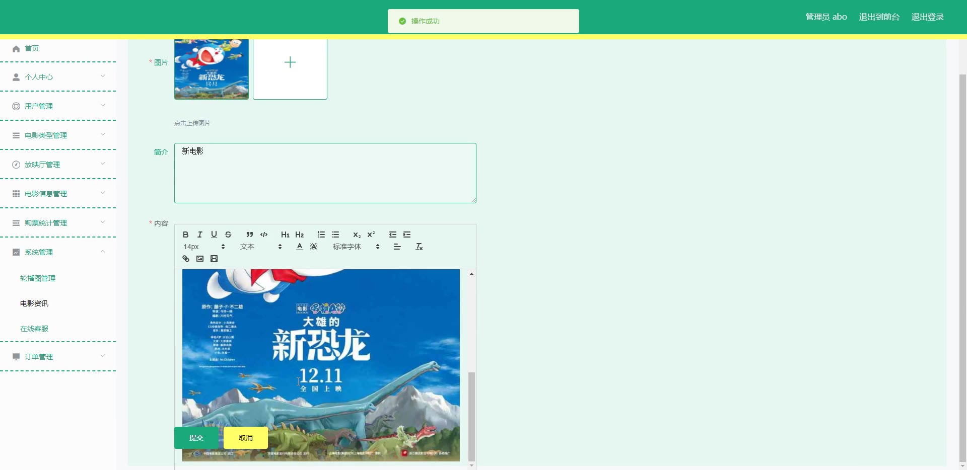Expand the 购票统计管理 sidebar menu
967x470 pixels.
click(58, 223)
